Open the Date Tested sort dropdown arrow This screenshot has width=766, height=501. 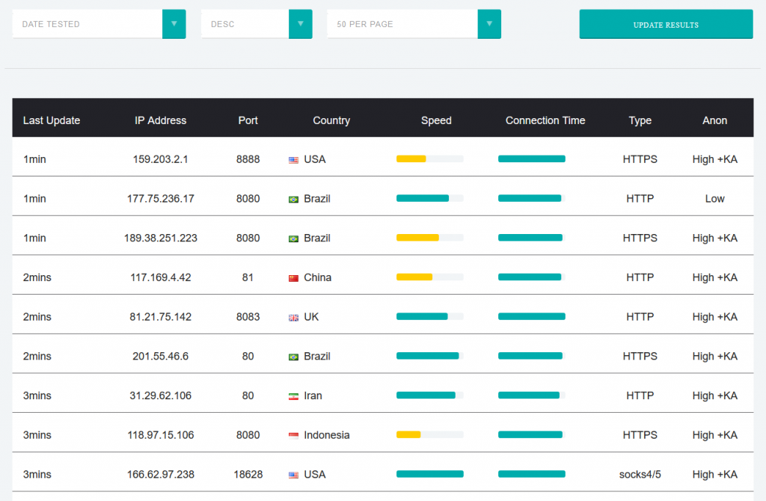click(174, 24)
